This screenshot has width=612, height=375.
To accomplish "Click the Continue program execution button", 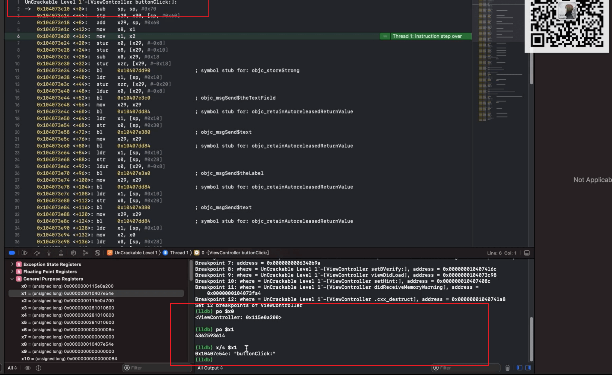I will tap(24, 253).
